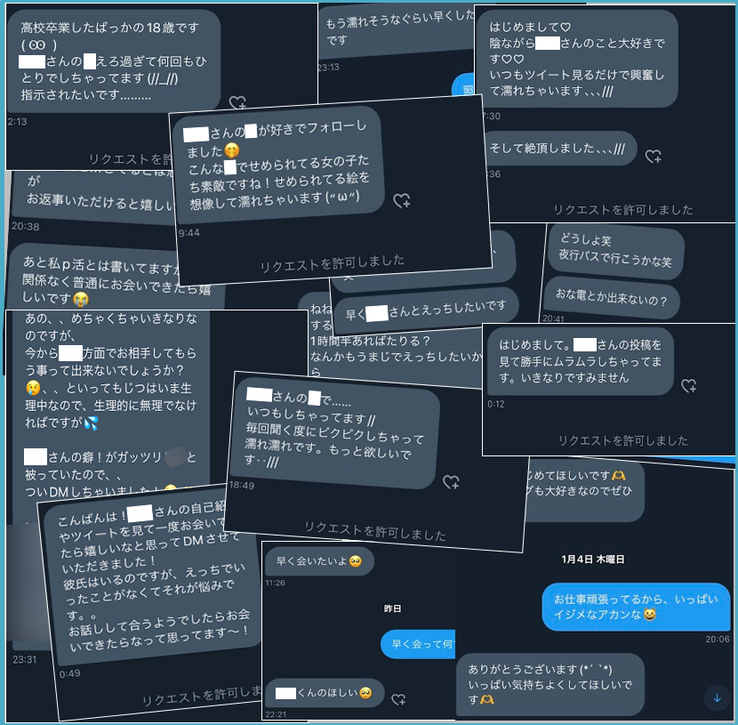Click "リクエストを許可しました" under the 0:12 message
The width and height of the screenshot is (738, 725).
[x=622, y=440]
